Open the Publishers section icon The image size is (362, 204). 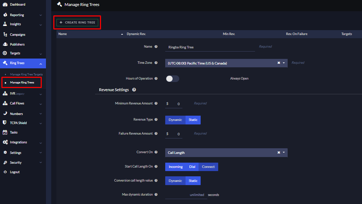click(5, 44)
